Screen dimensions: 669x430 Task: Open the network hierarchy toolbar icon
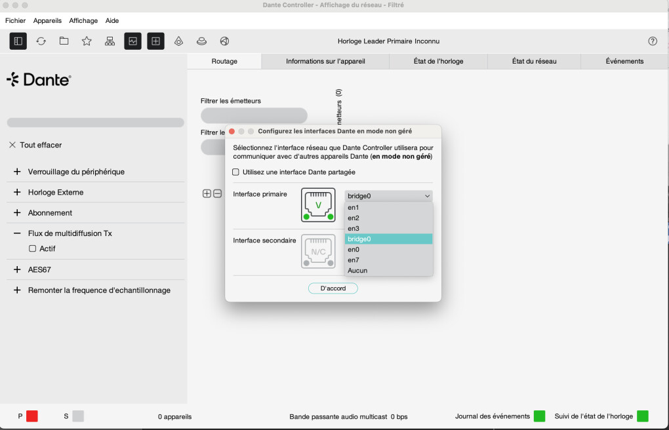110,41
